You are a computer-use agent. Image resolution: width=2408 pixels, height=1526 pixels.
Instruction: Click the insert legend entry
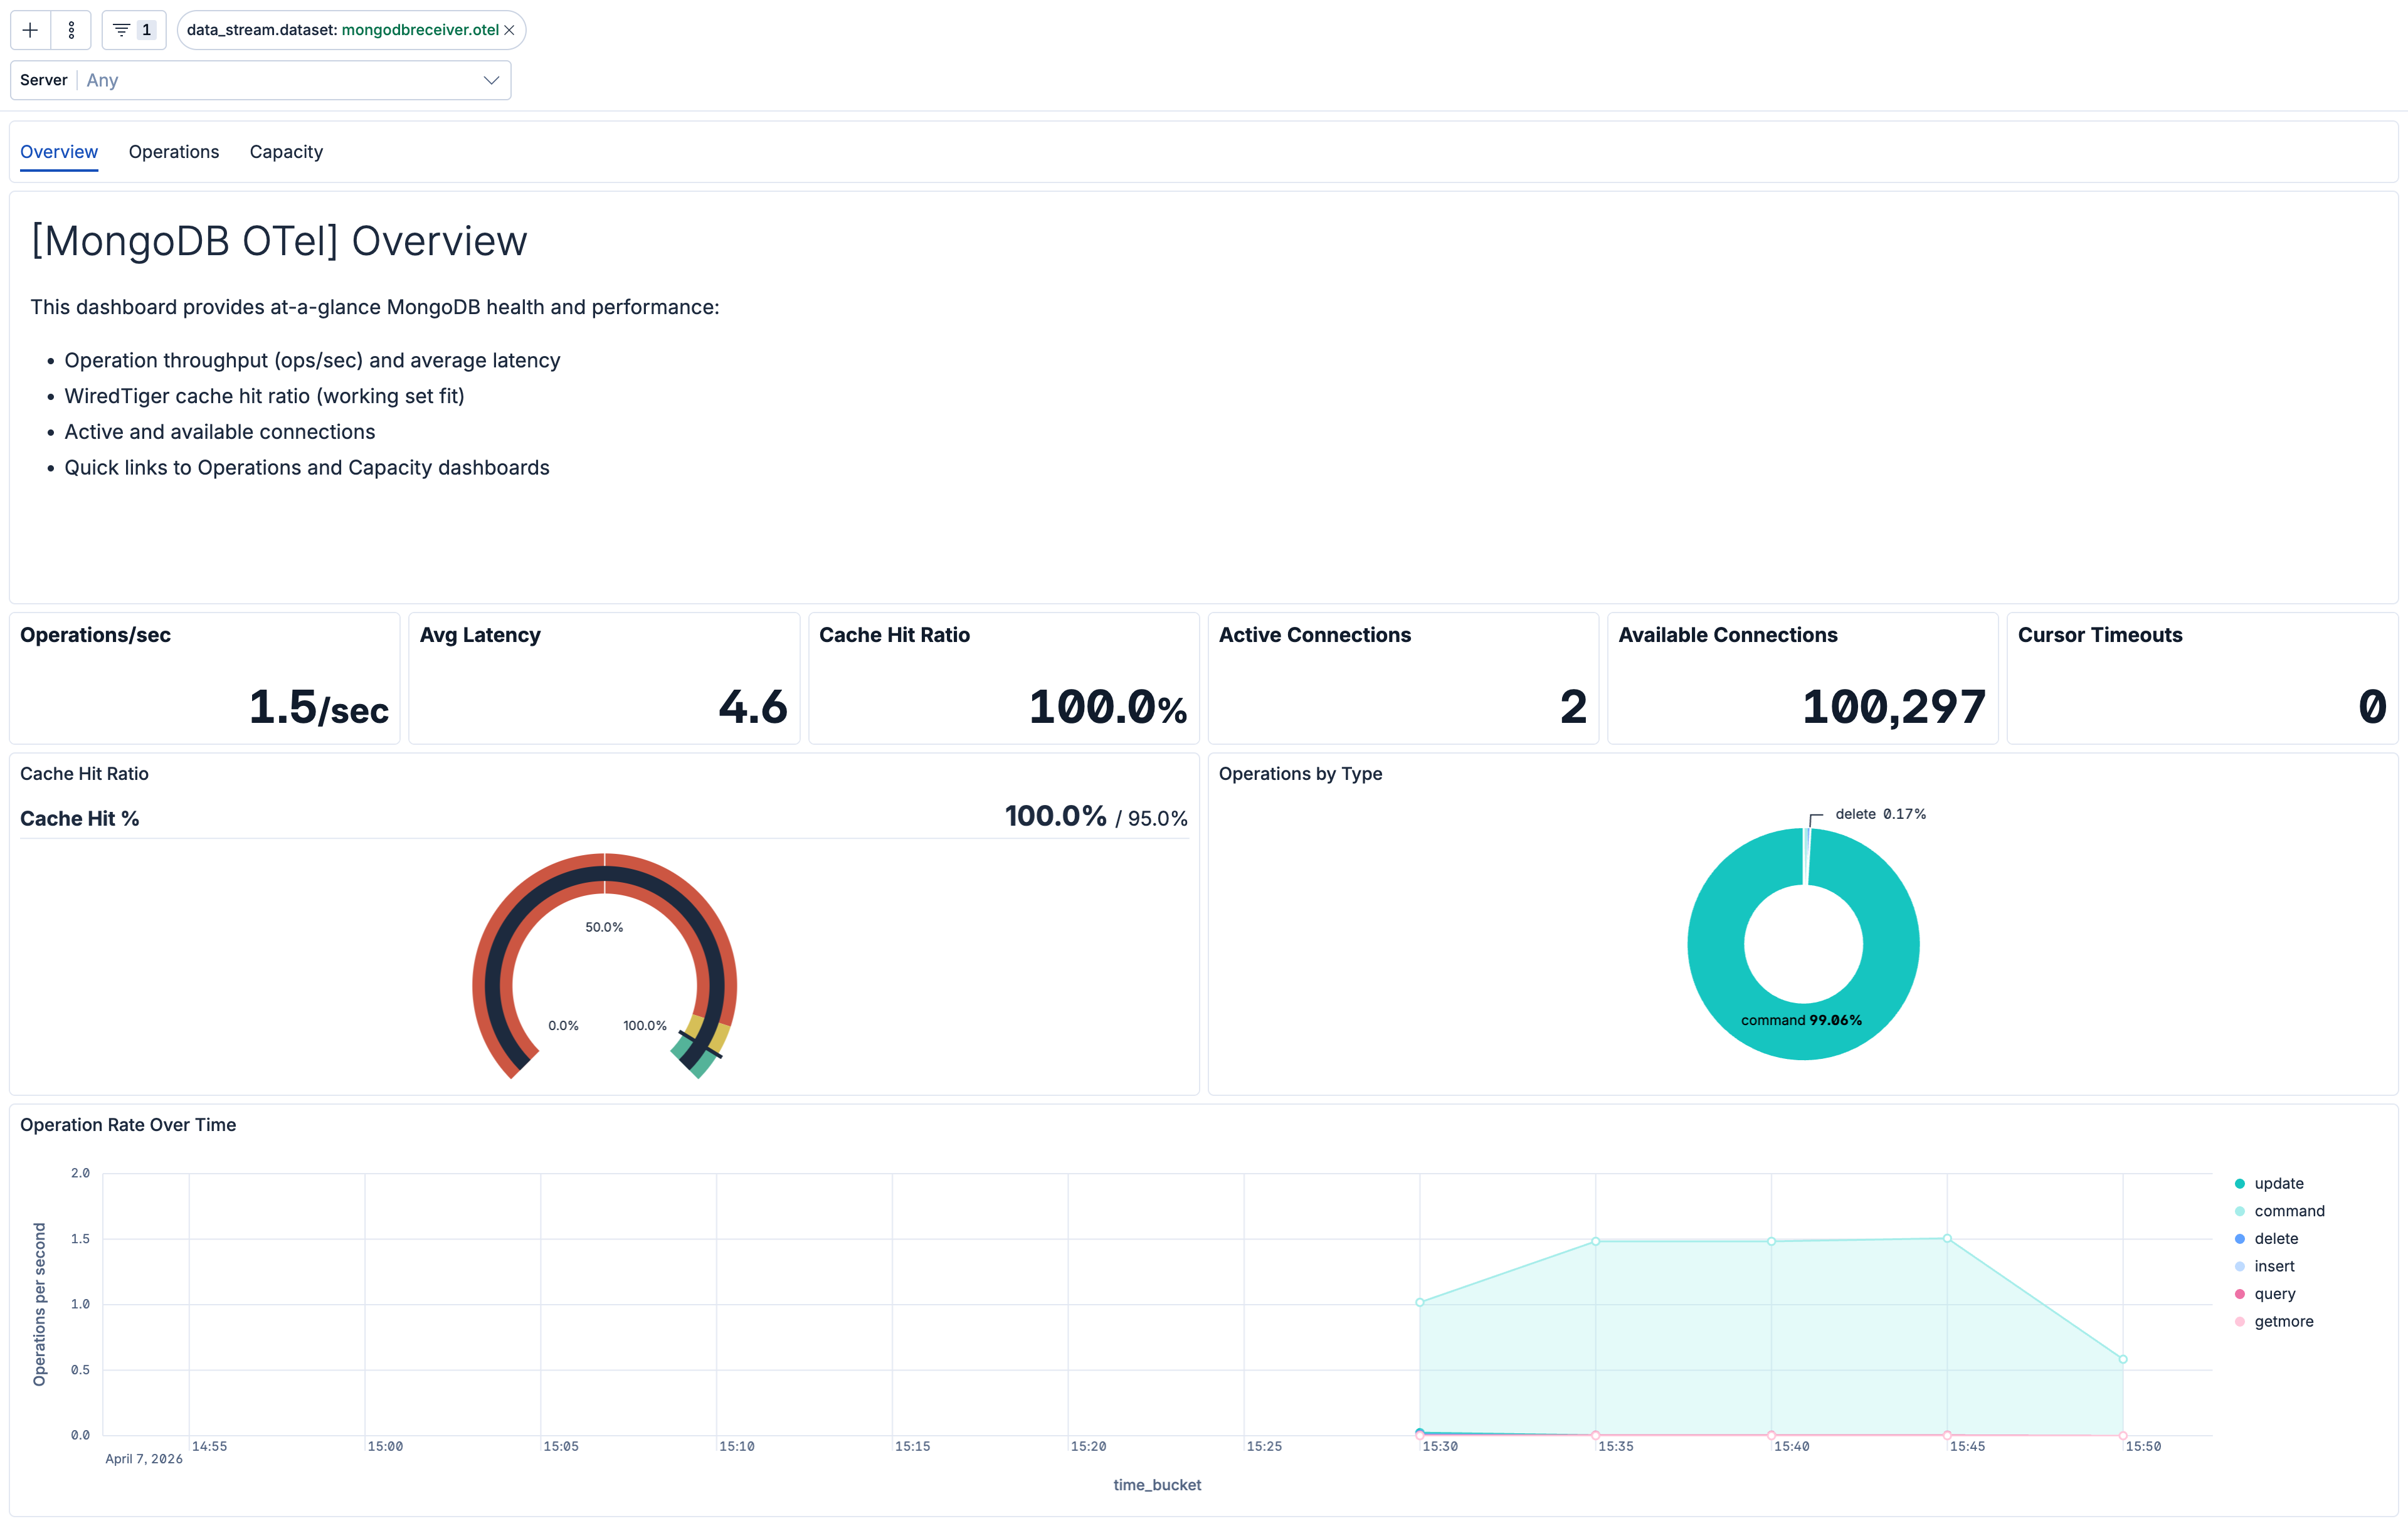click(2274, 1266)
